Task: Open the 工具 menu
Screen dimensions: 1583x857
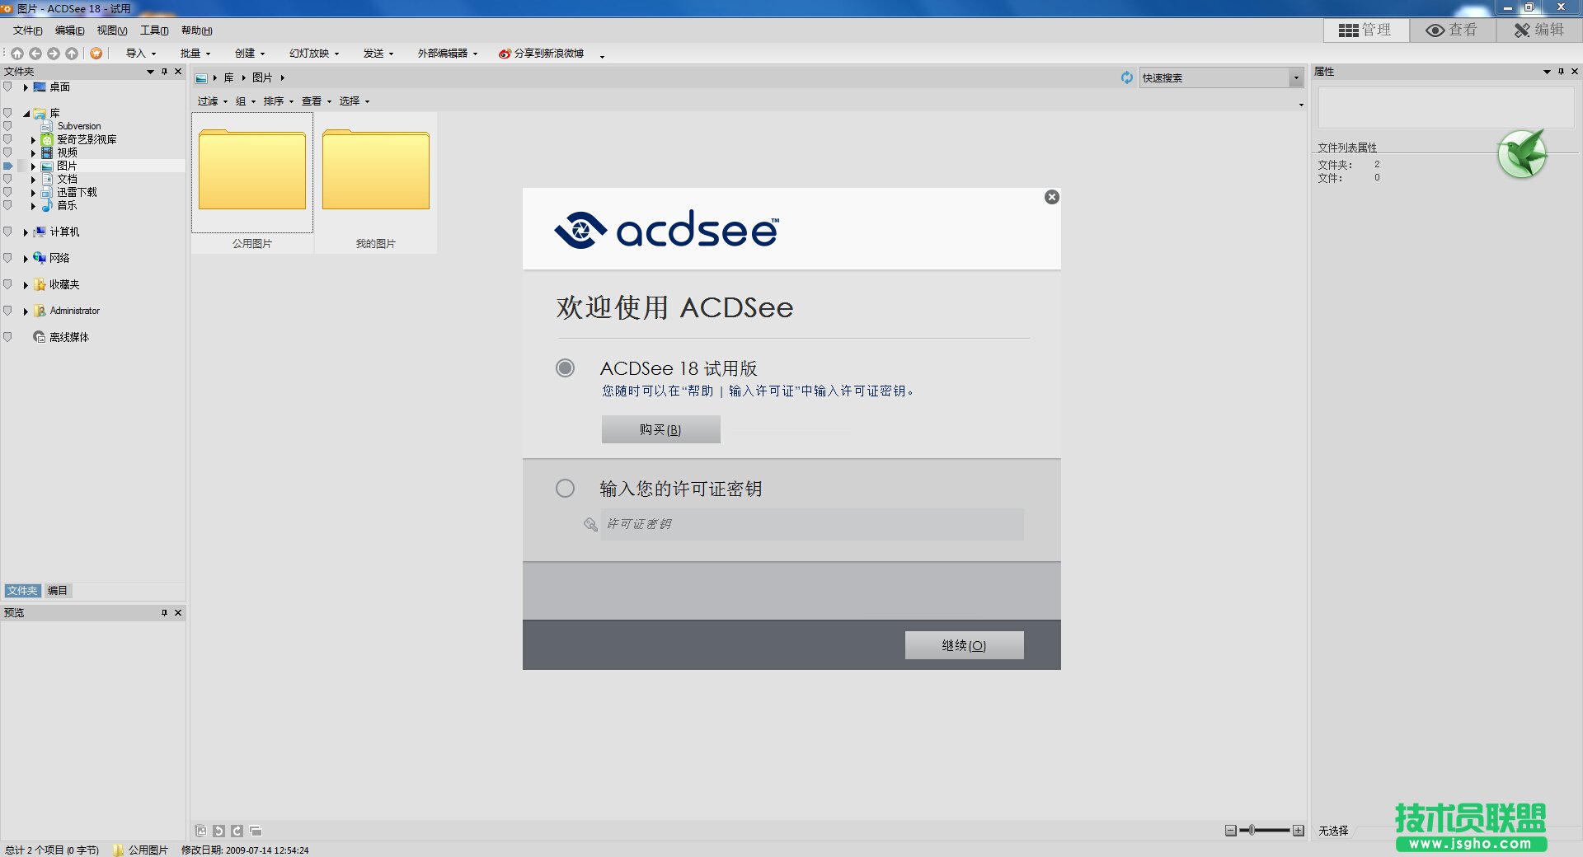Action: (x=154, y=30)
